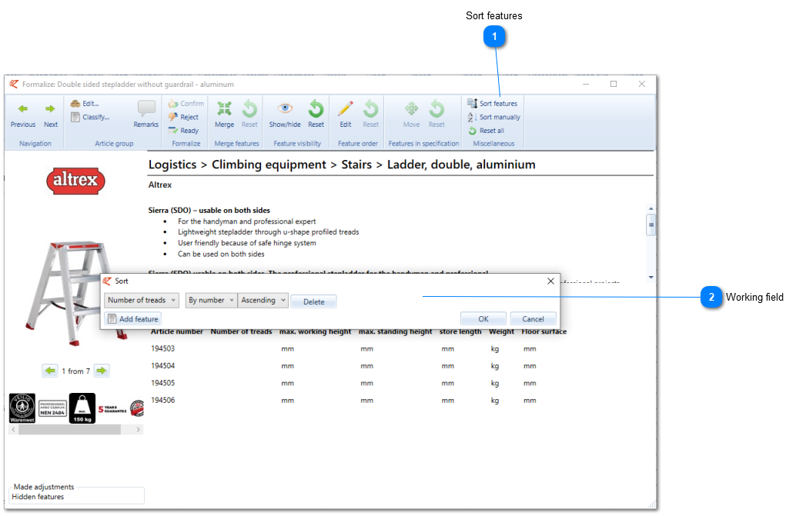The image size is (796, 516).
Task: Click Hidden features under Made adjustments
Action: click(38, 497)
